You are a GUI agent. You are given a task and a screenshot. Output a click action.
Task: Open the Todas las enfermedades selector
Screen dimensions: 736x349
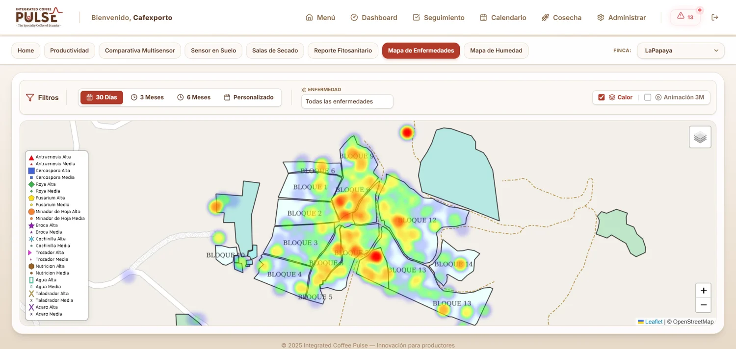[347, 101]
